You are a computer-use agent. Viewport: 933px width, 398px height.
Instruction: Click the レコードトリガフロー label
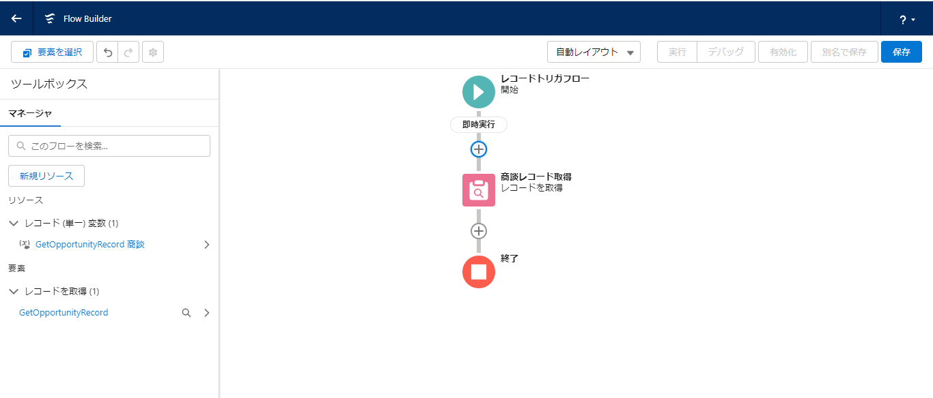click(545, 78)
